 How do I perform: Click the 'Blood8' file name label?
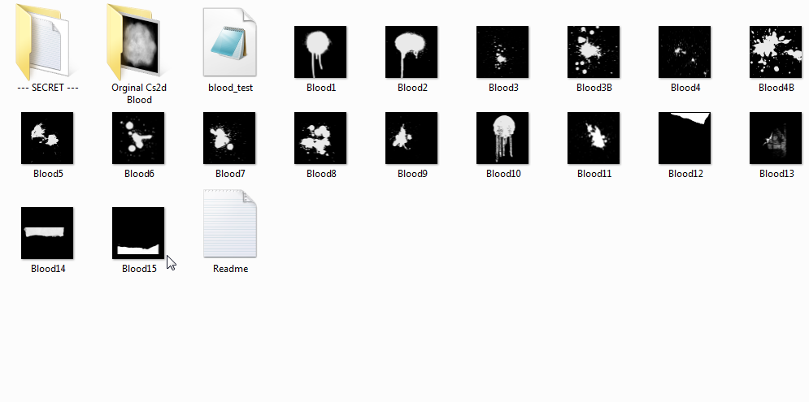point(321,174)
